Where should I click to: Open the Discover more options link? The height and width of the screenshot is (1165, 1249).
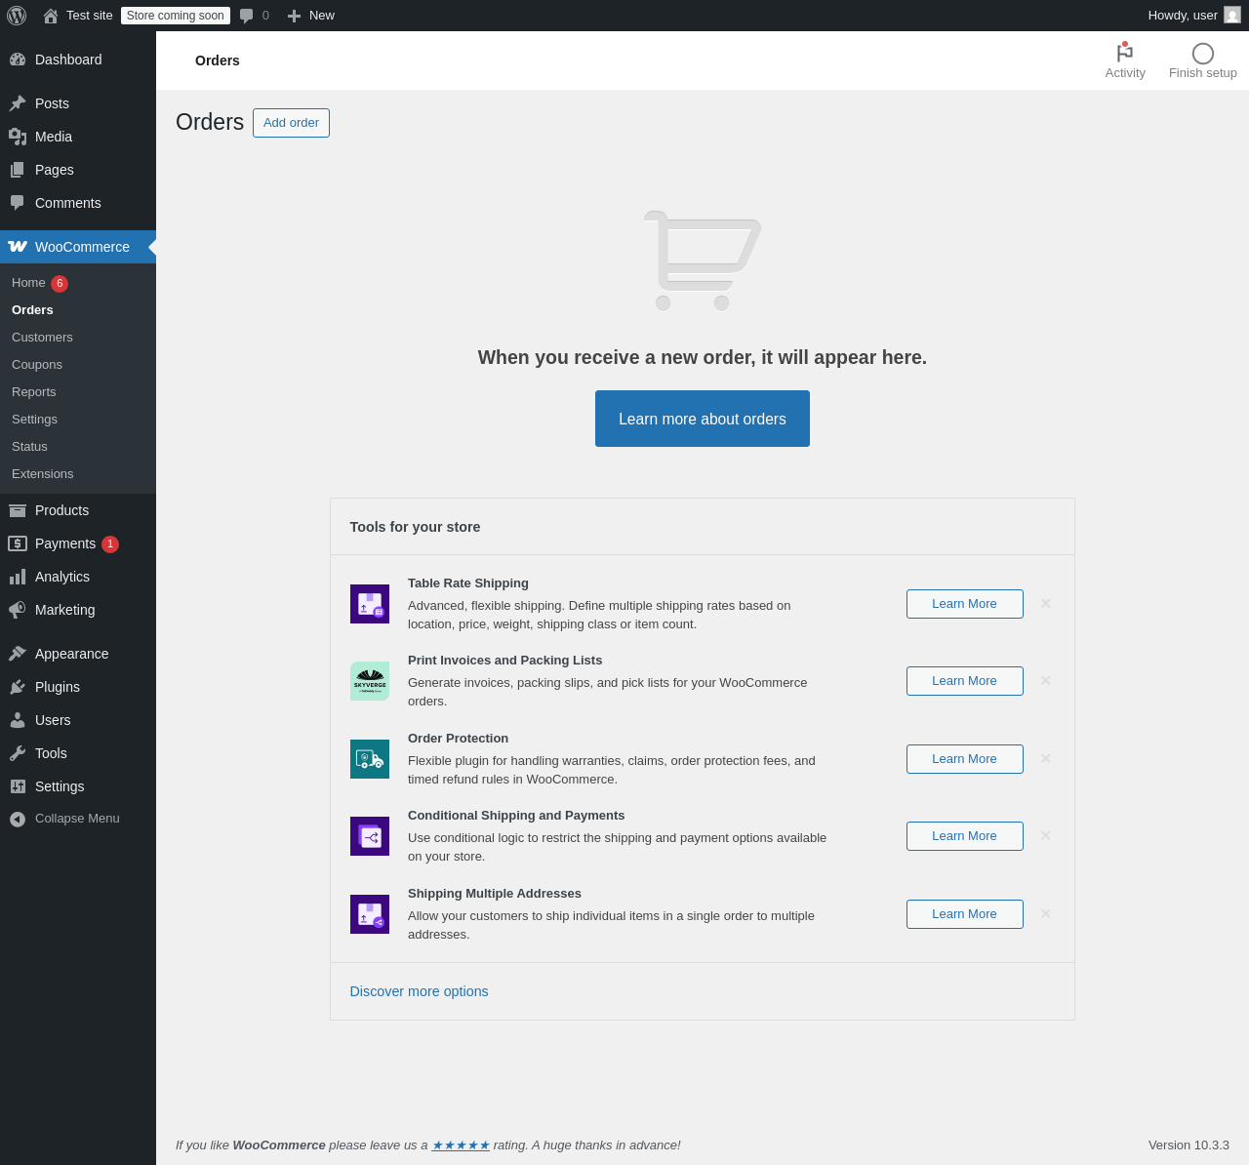click(420, 991)
